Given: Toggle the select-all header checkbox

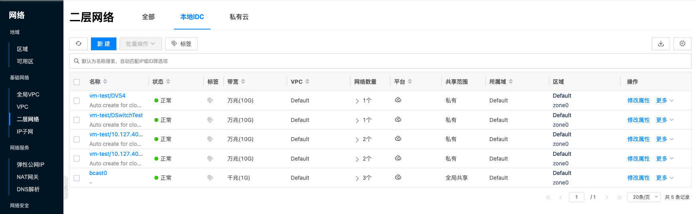Looking at the screenshot, I should point(77,82).
